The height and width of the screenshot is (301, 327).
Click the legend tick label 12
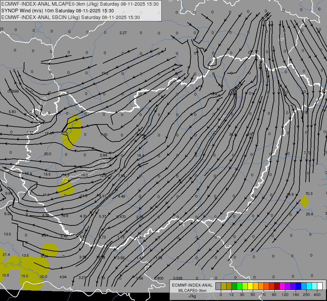point(231,295)
